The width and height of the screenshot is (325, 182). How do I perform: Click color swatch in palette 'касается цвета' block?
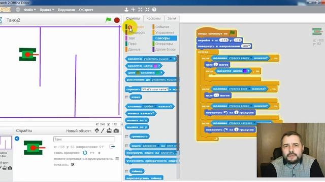(x=155, y=66)
